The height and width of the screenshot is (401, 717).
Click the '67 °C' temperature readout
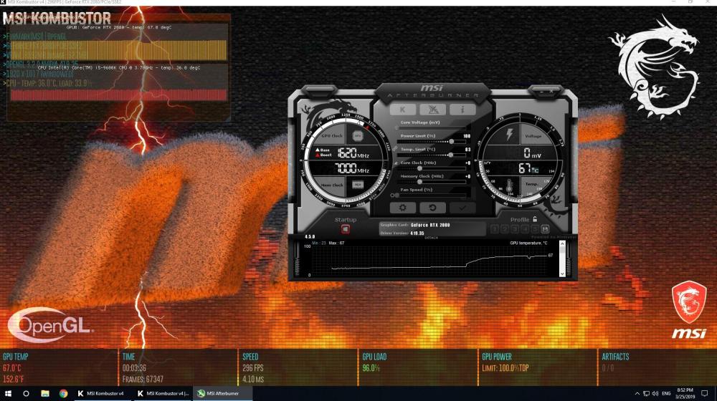coord(528,168)
